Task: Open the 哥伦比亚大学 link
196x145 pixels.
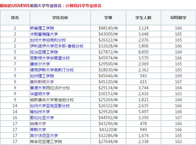Action: click(42, 118)
